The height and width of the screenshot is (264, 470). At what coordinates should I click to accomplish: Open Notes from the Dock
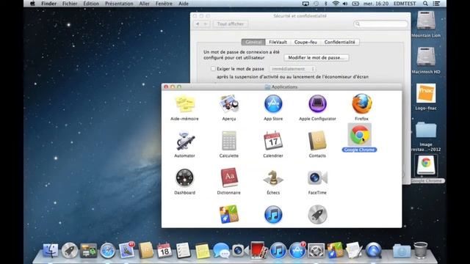point(203,250)
